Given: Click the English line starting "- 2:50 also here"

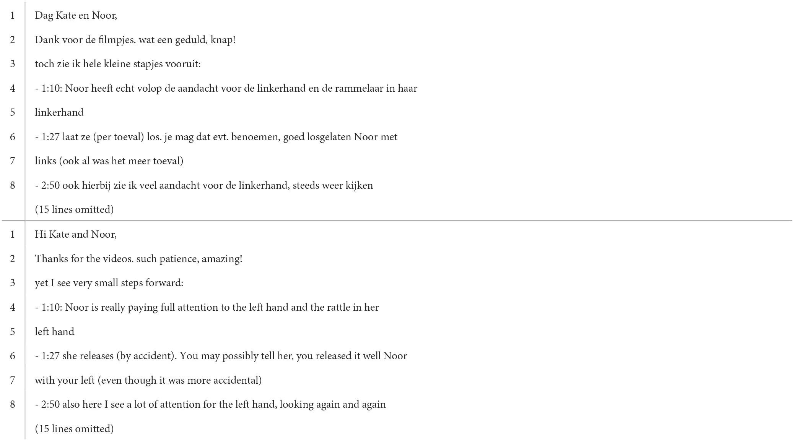Looking at the screenshot, I should (x=210, y=404).
